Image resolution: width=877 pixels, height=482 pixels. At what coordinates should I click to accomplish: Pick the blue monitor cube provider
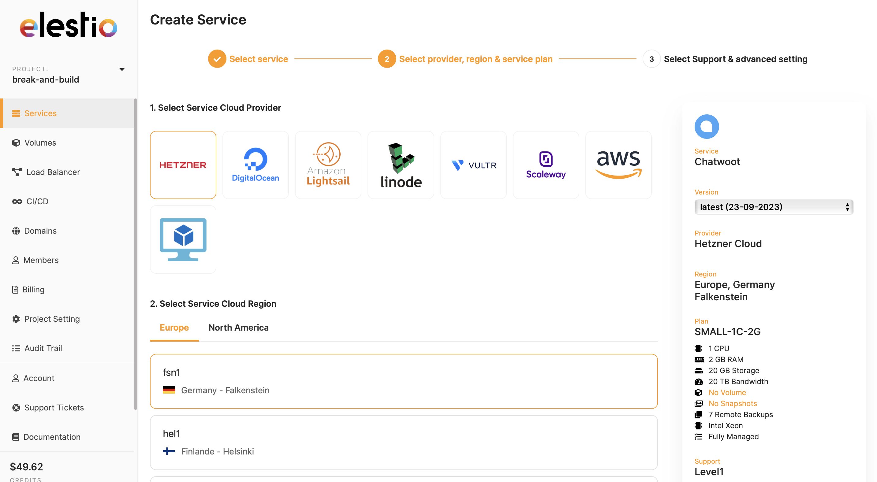point(183,239)
